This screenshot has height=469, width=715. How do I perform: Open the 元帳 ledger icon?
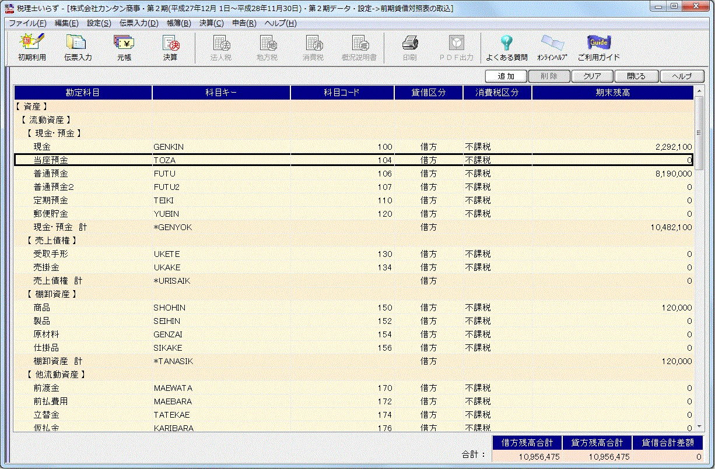124,47
